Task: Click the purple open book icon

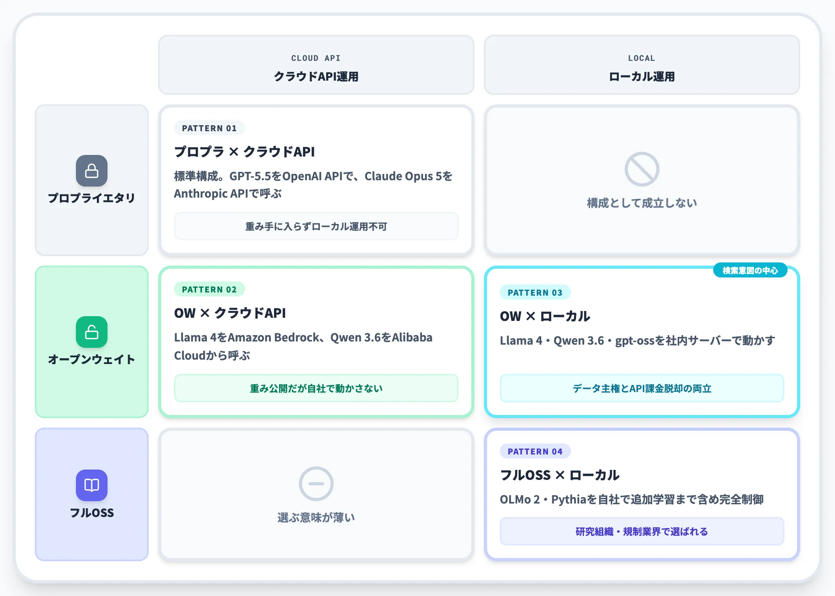Action: coord(92,485)
